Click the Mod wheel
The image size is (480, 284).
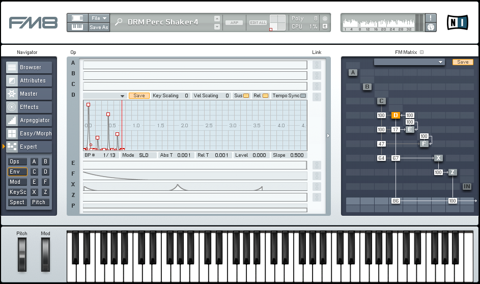45,254
